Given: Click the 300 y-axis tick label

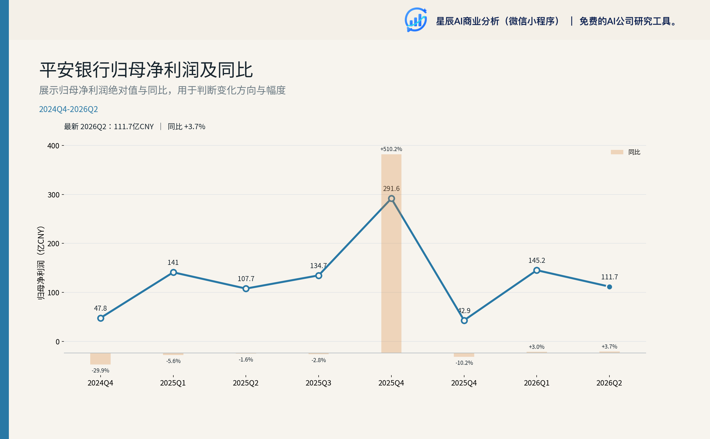Looking at the screenshot, I should click(x=53, y=195).
